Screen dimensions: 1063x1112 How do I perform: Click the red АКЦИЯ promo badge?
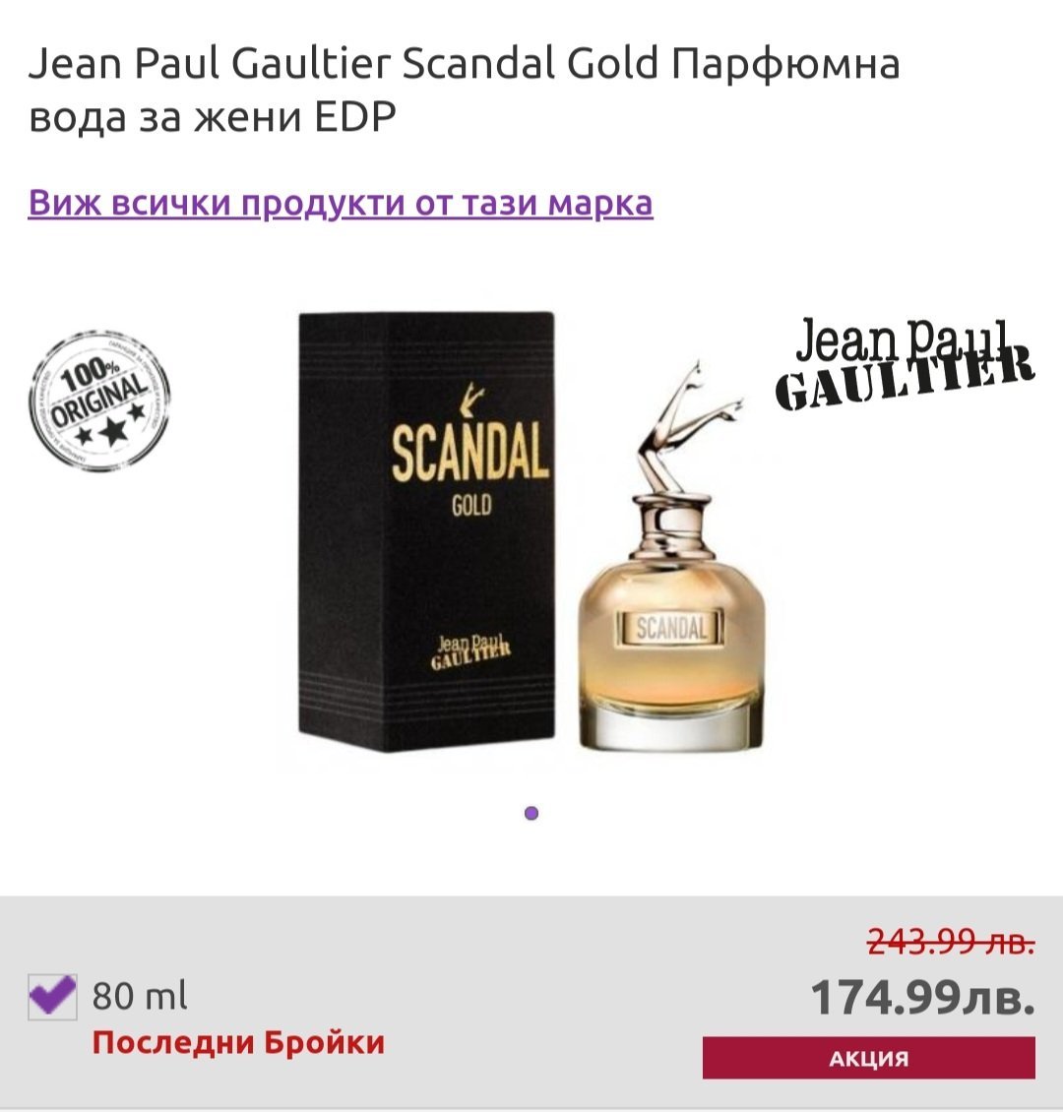[869, 1058]
